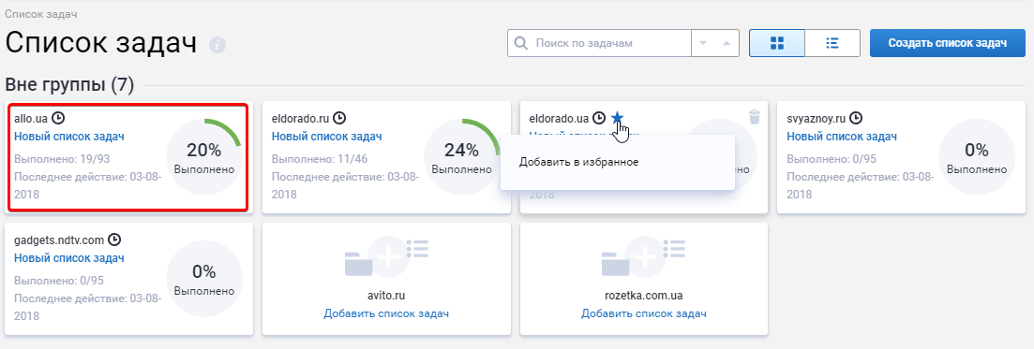Open Новый список задач for eldorado.ru

pyautogui.click(x=326, y=137)
